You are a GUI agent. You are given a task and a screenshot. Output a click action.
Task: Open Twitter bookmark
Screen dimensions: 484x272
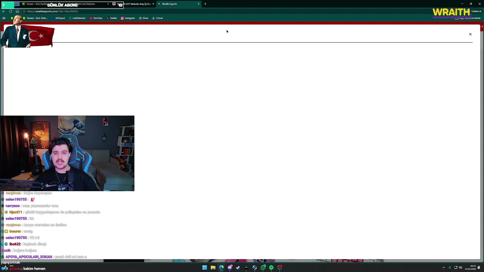112,18
